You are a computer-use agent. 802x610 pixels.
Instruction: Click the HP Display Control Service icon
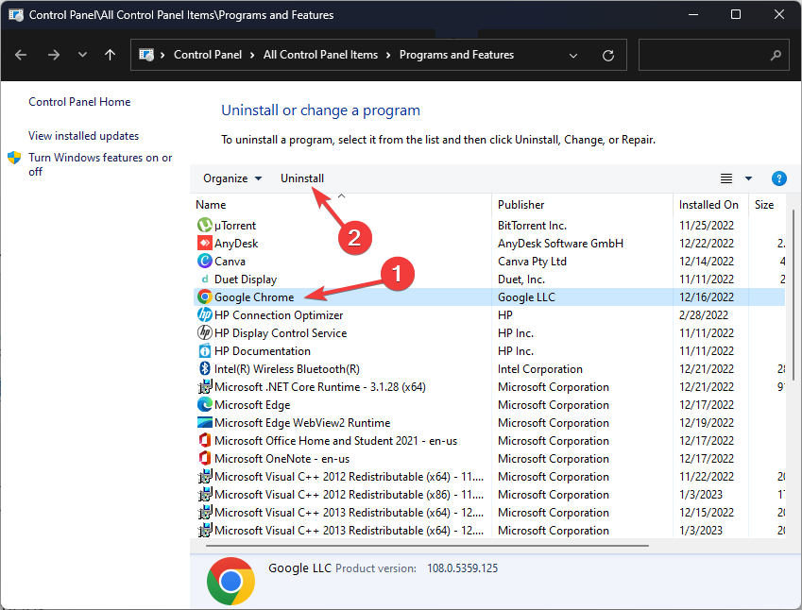[x=205, y=333]
